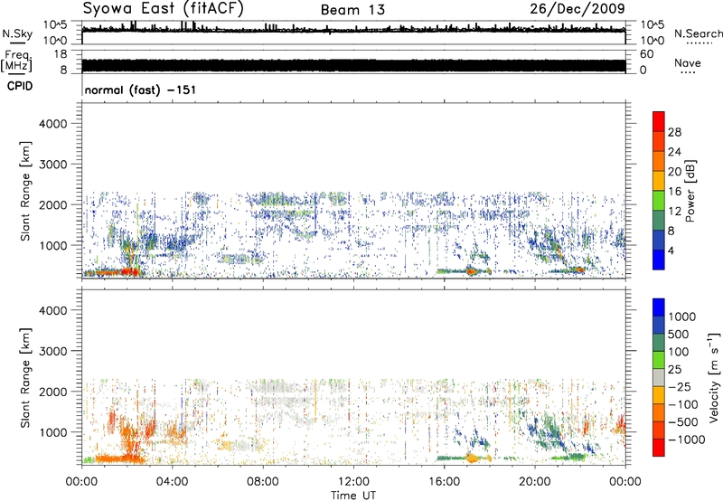This screenshot has width=723, height=501.
Task: Click the '08:00' time tick label
Action: pos(263,482)
